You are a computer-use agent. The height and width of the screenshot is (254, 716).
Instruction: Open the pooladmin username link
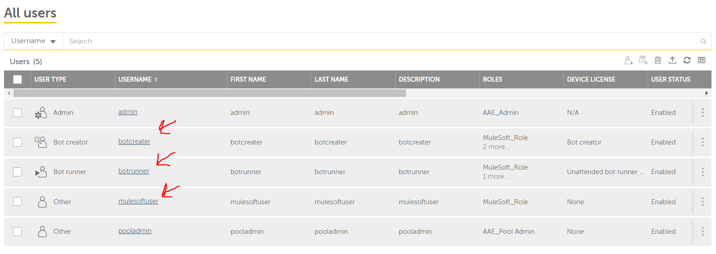point(135,231)
